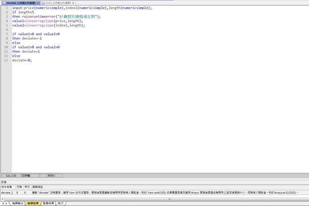
Task: Close the 0331-2 tab
Action: pos(73,3)
